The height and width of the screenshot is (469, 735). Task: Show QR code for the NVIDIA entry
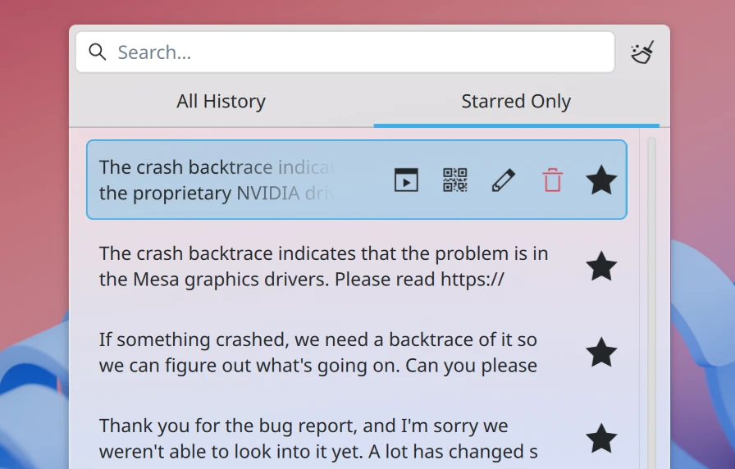pyautogui.click(x=454, y=180)
